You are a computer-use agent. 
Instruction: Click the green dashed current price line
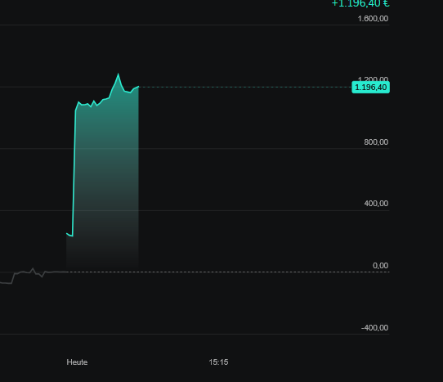[245, 87]
